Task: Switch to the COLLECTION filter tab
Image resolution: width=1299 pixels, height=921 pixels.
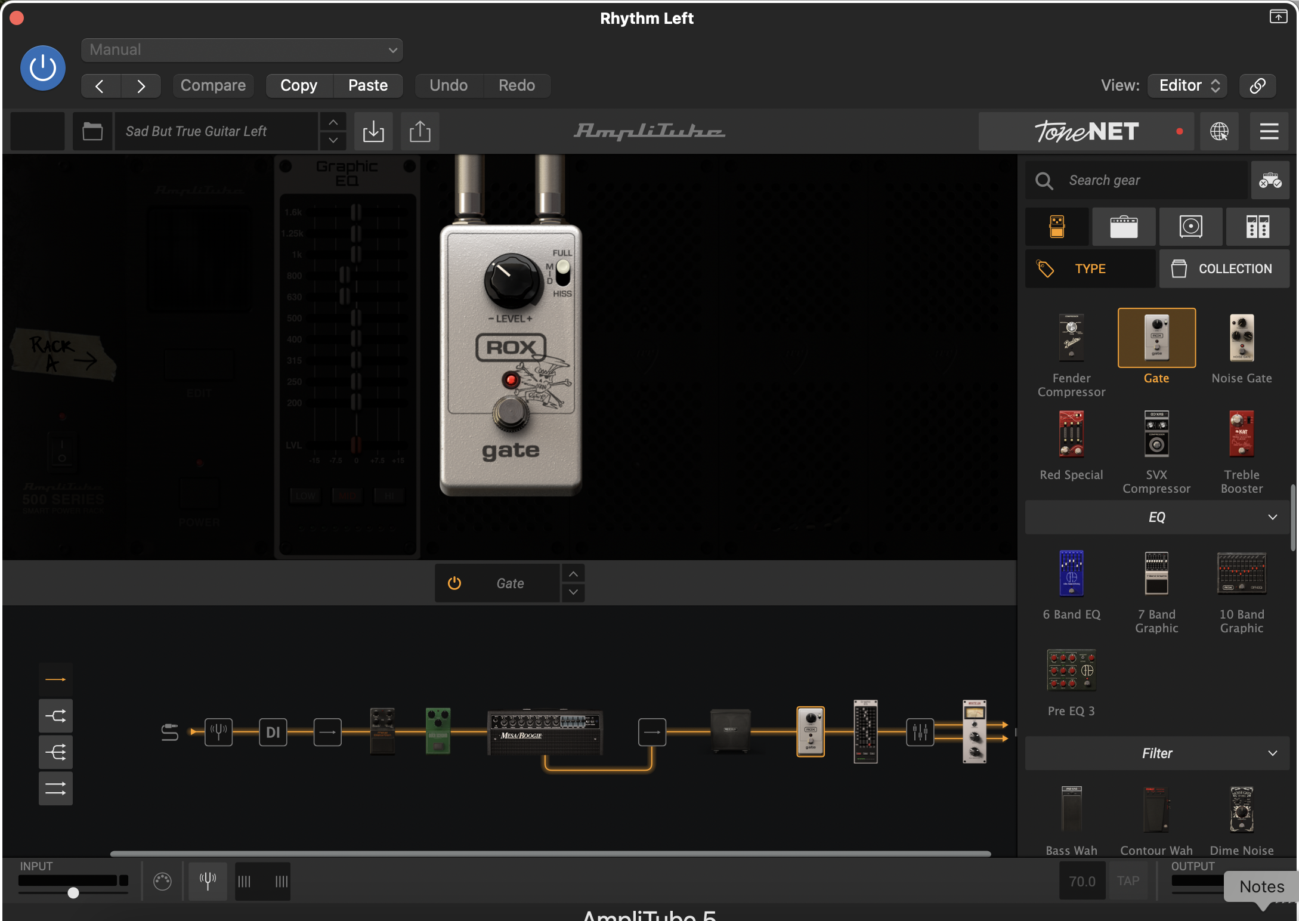Action: 1224,269
